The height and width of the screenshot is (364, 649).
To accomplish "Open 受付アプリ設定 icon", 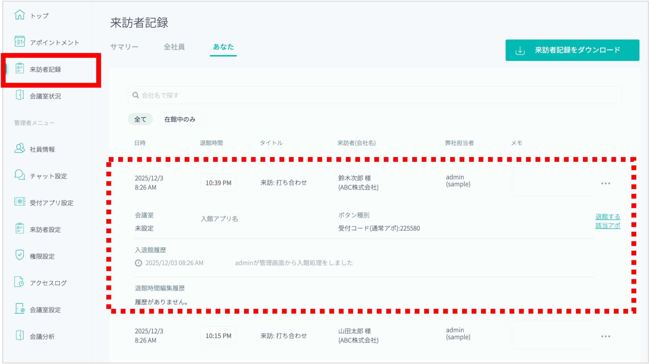I will [20, 202].
